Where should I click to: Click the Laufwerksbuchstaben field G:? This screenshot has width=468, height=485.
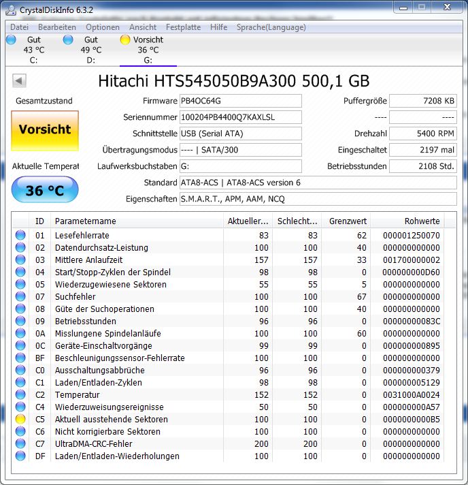coord(241,166)
